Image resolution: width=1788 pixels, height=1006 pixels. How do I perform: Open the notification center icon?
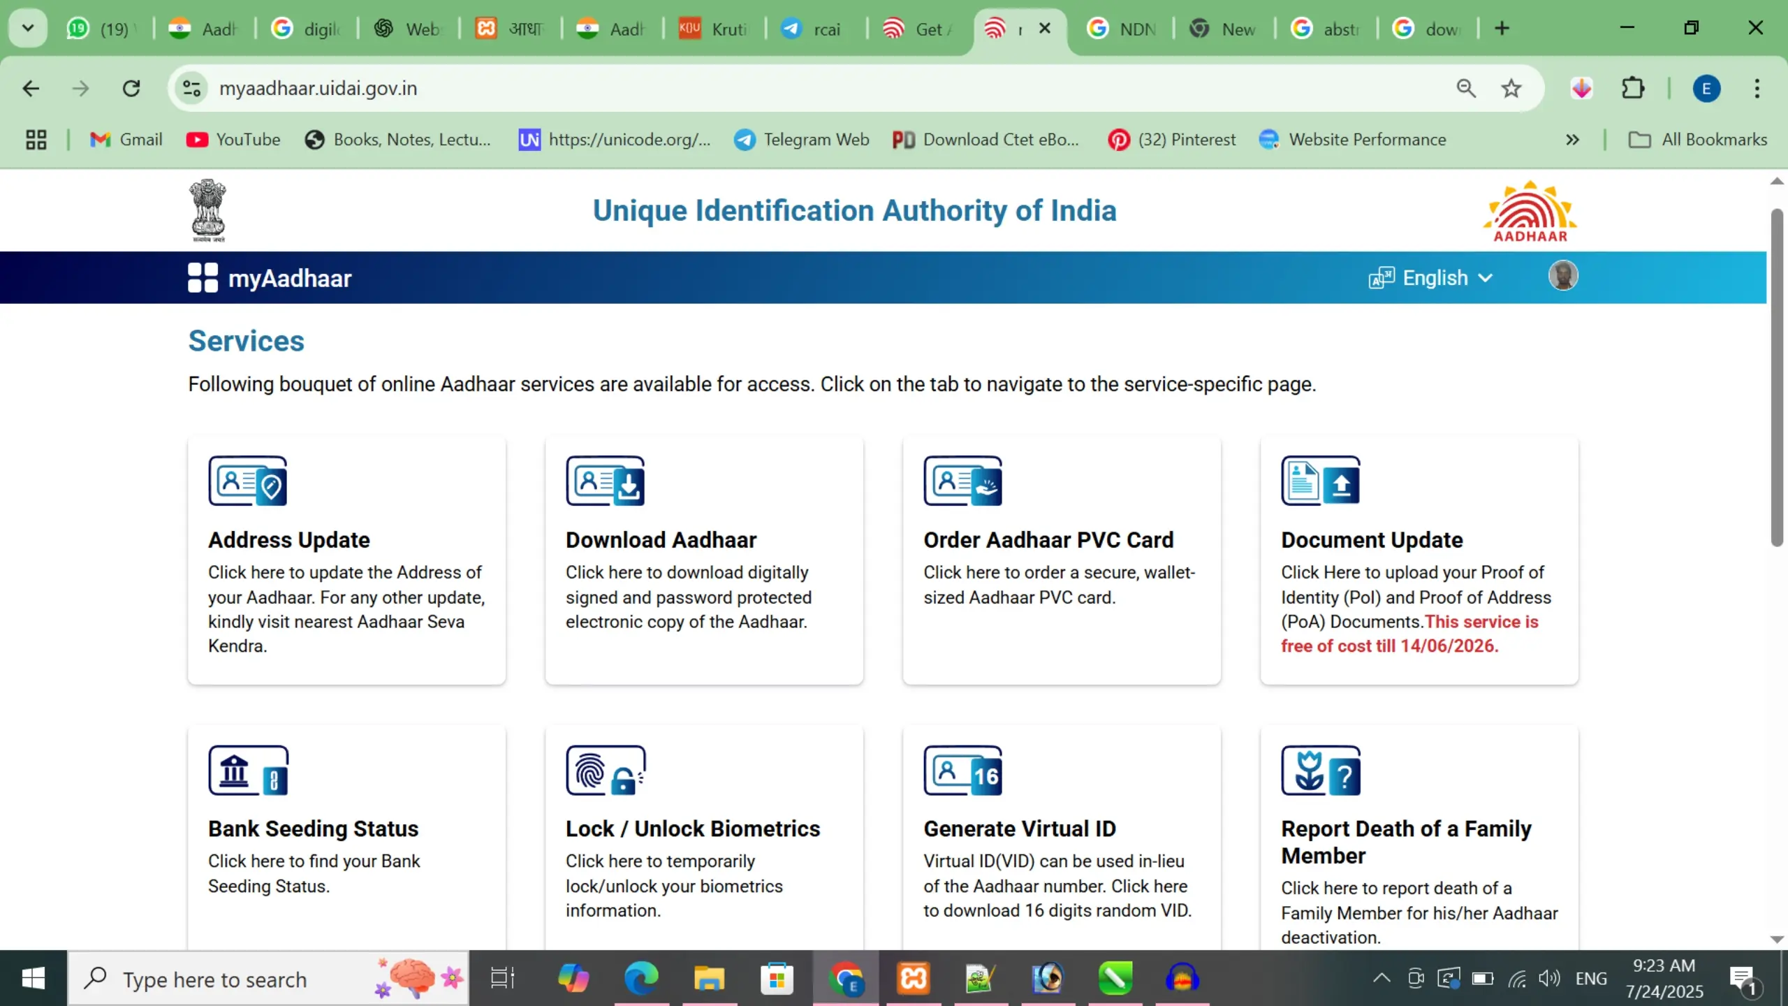(x=1744, y=979)
